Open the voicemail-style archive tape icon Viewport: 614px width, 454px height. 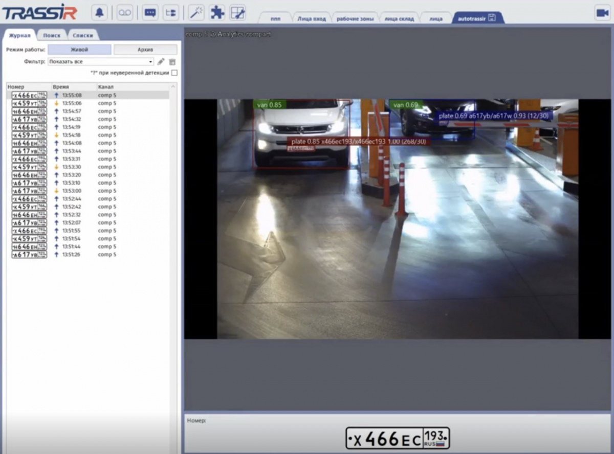point(124,13)
